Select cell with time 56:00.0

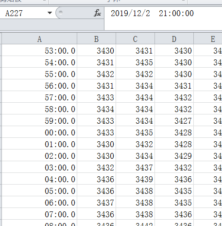[39, 85]
